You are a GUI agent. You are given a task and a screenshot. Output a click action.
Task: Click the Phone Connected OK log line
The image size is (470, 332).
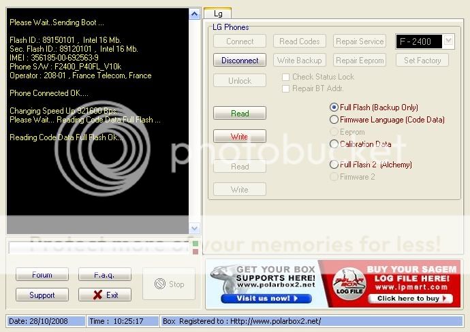(x=49, y=93)
